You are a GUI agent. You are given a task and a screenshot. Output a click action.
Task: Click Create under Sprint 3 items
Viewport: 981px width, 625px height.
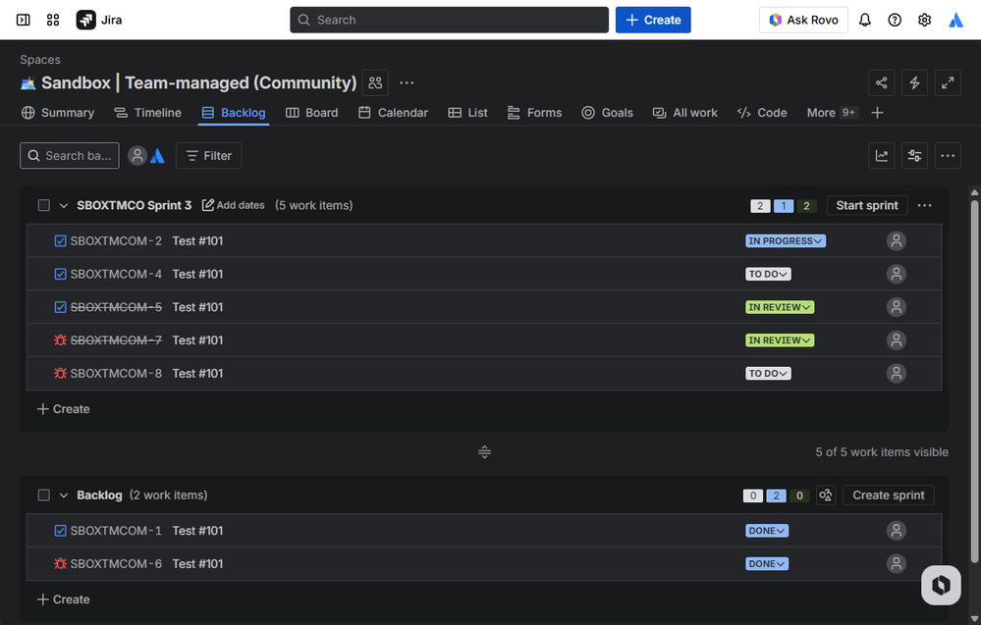(64, 409)
